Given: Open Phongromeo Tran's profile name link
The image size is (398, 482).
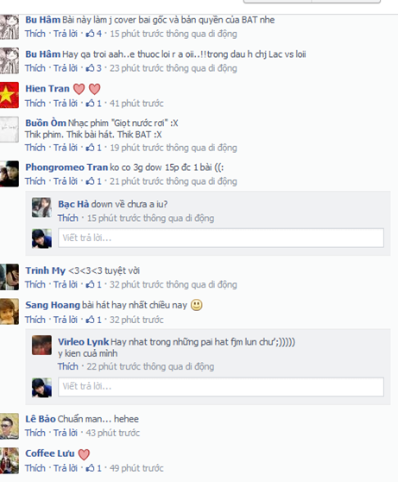Looking at the screenshot, I should point(66,168).
